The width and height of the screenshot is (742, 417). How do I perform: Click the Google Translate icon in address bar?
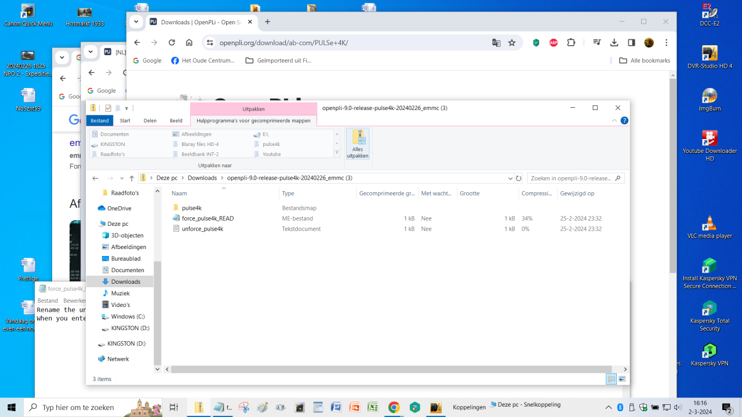click(496, 43)
